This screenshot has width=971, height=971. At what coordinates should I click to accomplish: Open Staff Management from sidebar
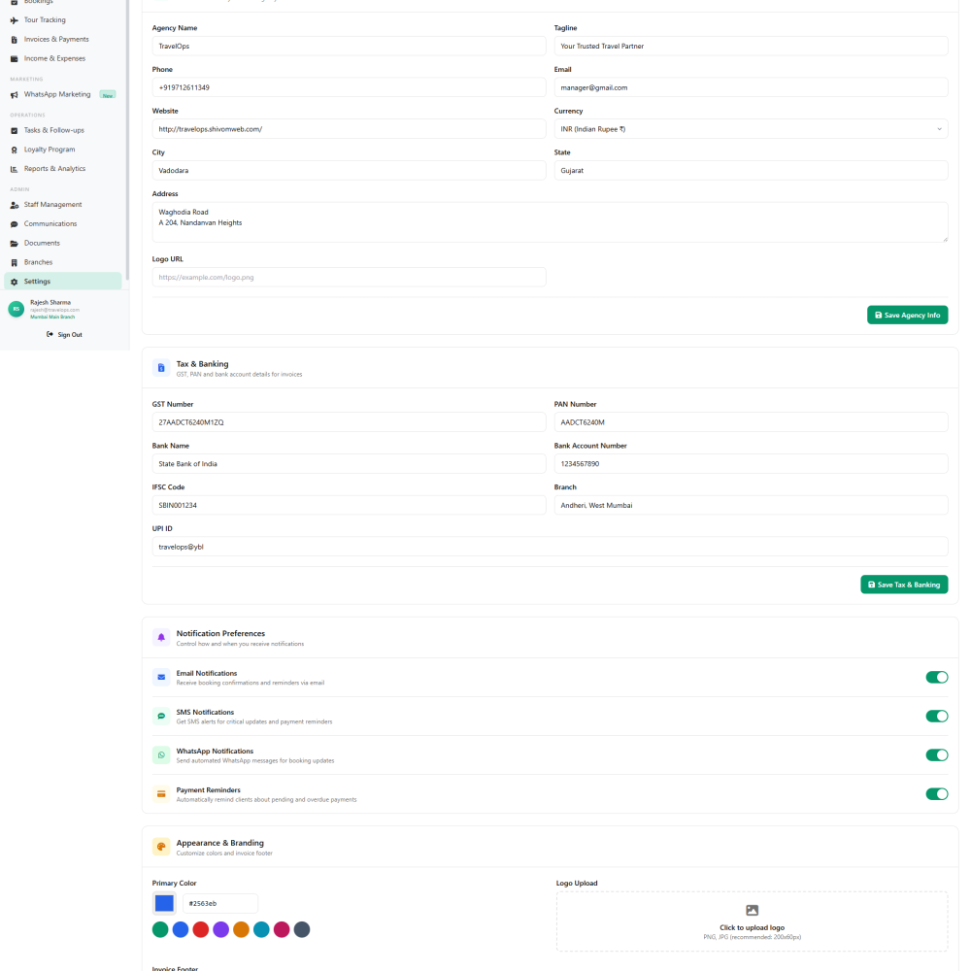click(62, 205)
